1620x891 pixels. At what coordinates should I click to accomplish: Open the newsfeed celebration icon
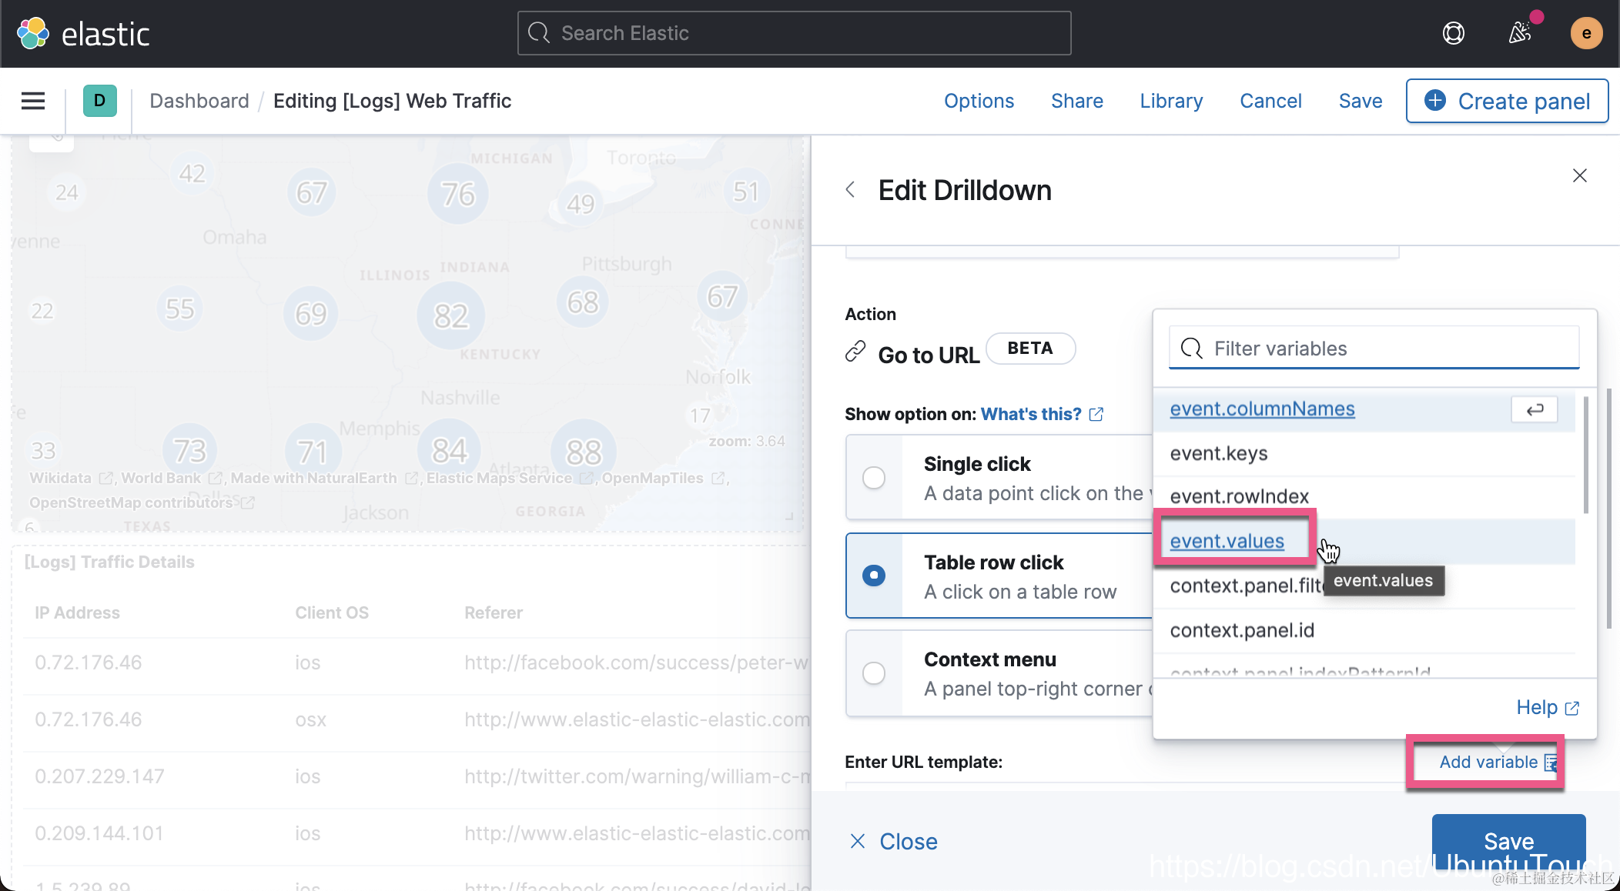point(1520,33)
